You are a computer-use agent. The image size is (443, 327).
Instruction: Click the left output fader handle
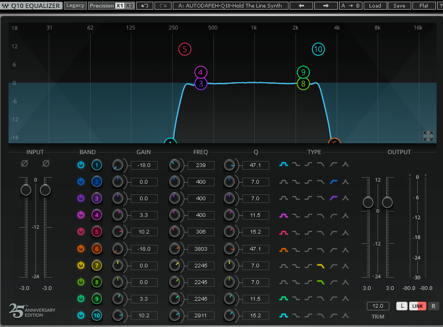[368, 202]
